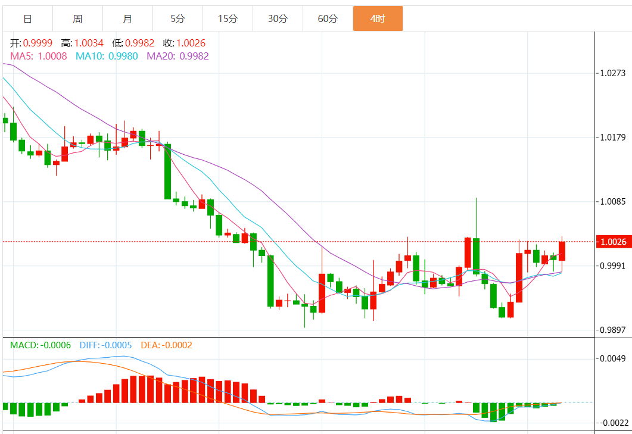Click the red 1.0026 current price tag
632x434 pixels.
(x=614, y=242)
